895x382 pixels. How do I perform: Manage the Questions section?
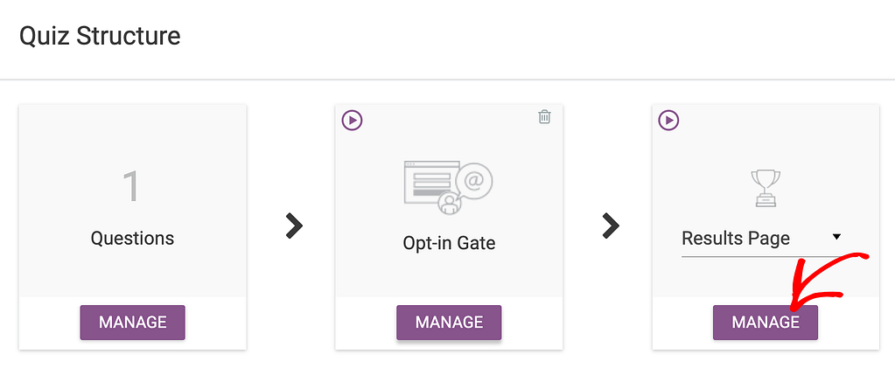[x=132, y=323]
